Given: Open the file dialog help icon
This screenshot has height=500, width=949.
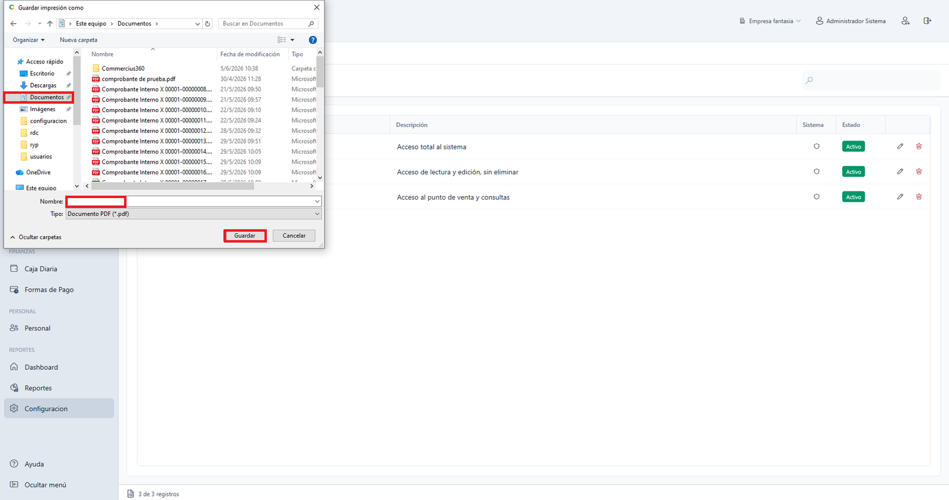Looking at the screenshot, I should (x=313, y=40).
